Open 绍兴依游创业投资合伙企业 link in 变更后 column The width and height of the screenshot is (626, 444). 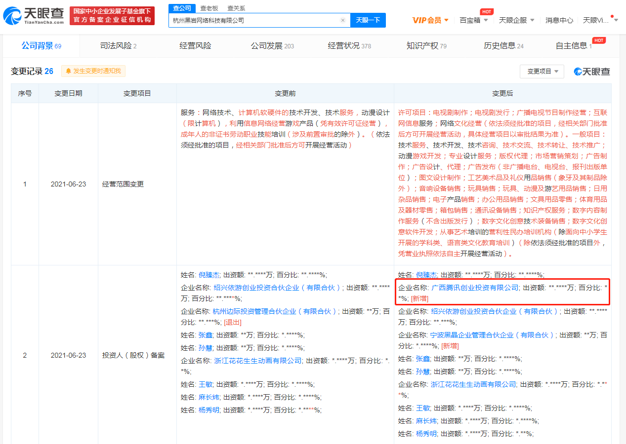[x=495, y=311]
